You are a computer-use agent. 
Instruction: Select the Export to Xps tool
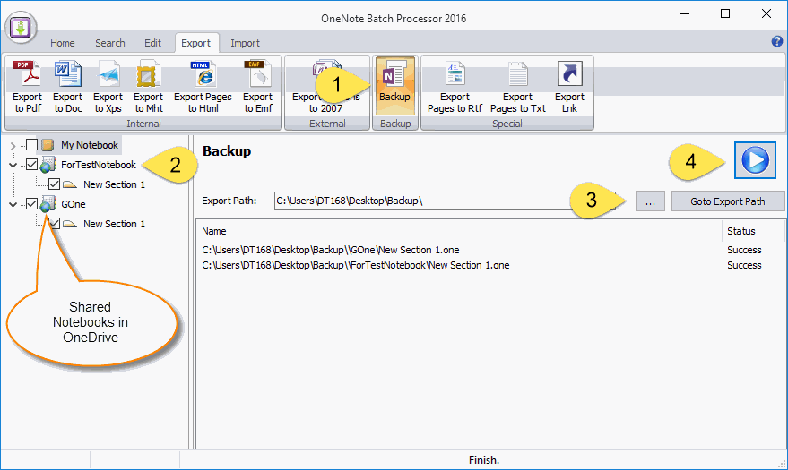tap(108, 87)
